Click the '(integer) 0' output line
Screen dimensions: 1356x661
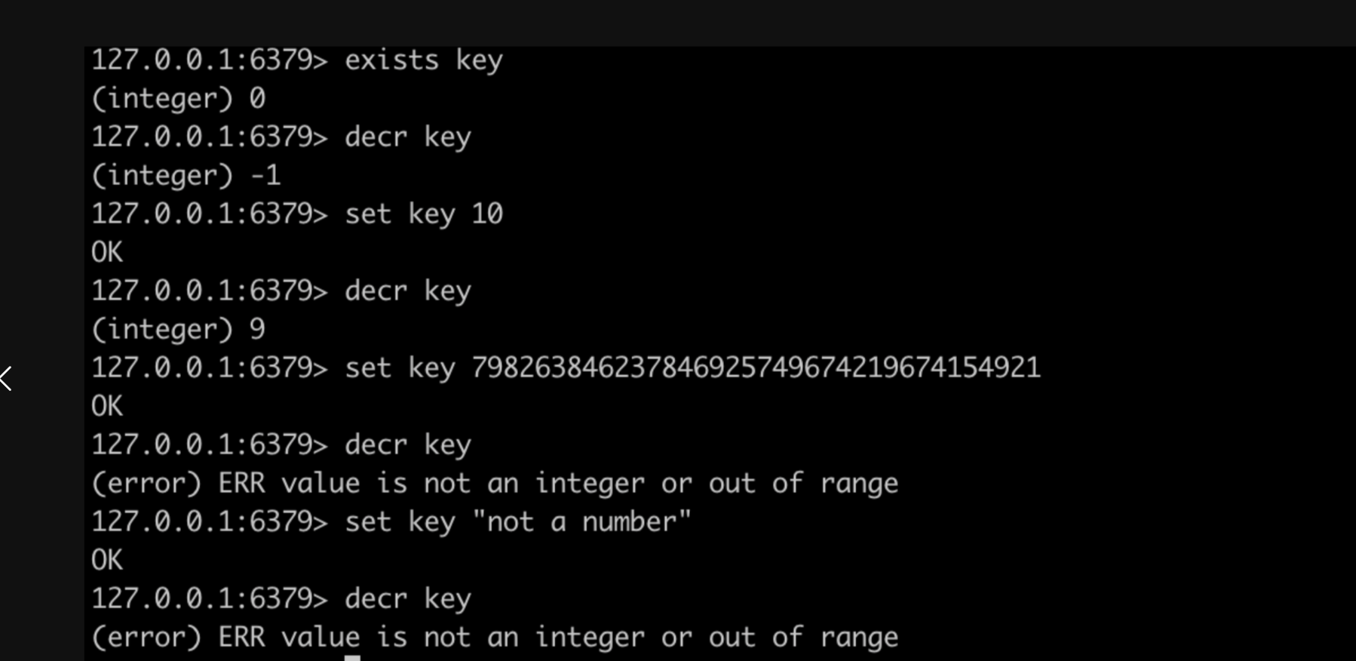coord(179,99)
